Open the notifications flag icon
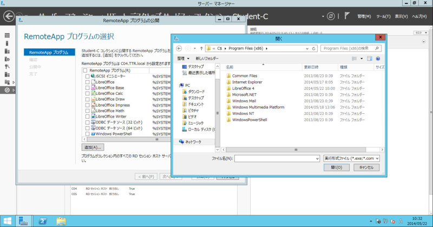433x227 pixels. [347, 16]
